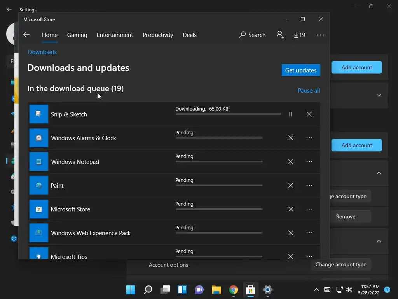Click the Pause all link
The image size is (398, 299).
pyautogui.click(x=309, y=90)
